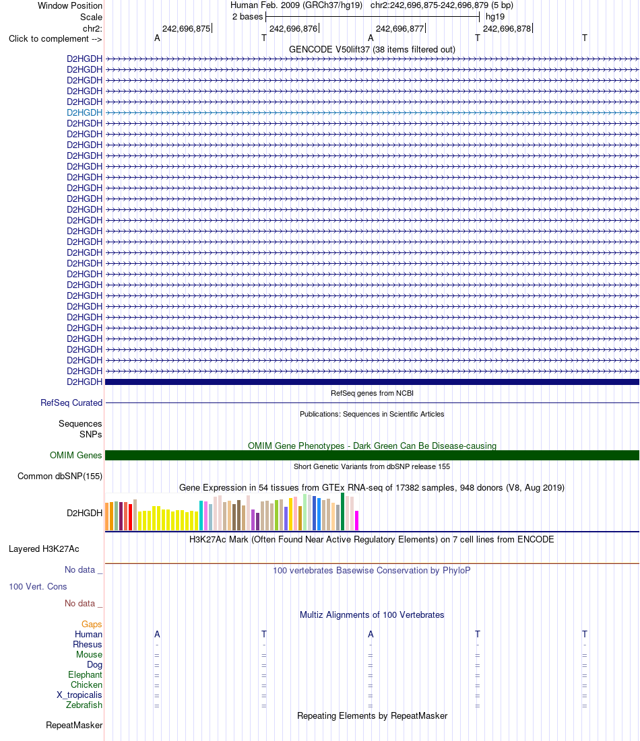Open the OMIM Genes track label
This screenshot has height=741, width=640.
75,455
